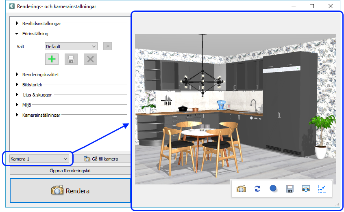Screen dimensions: 344x212
Task: Click the shrink-to-corner arrow icon
Action: coord(322,189)
